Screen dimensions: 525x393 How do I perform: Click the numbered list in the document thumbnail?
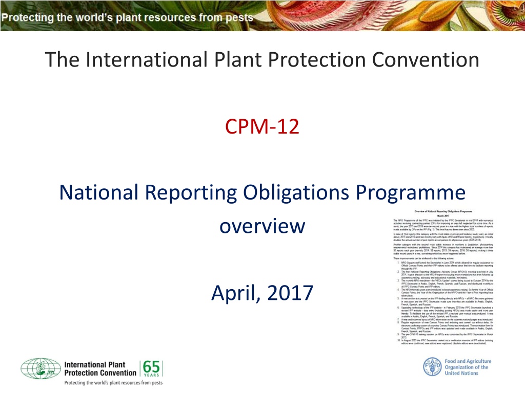445,303
